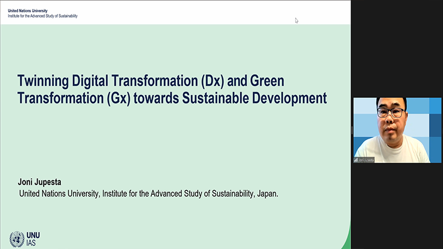Click 'Institute for the Advanced Study of Sustainability' header line

tap(43, 16)
